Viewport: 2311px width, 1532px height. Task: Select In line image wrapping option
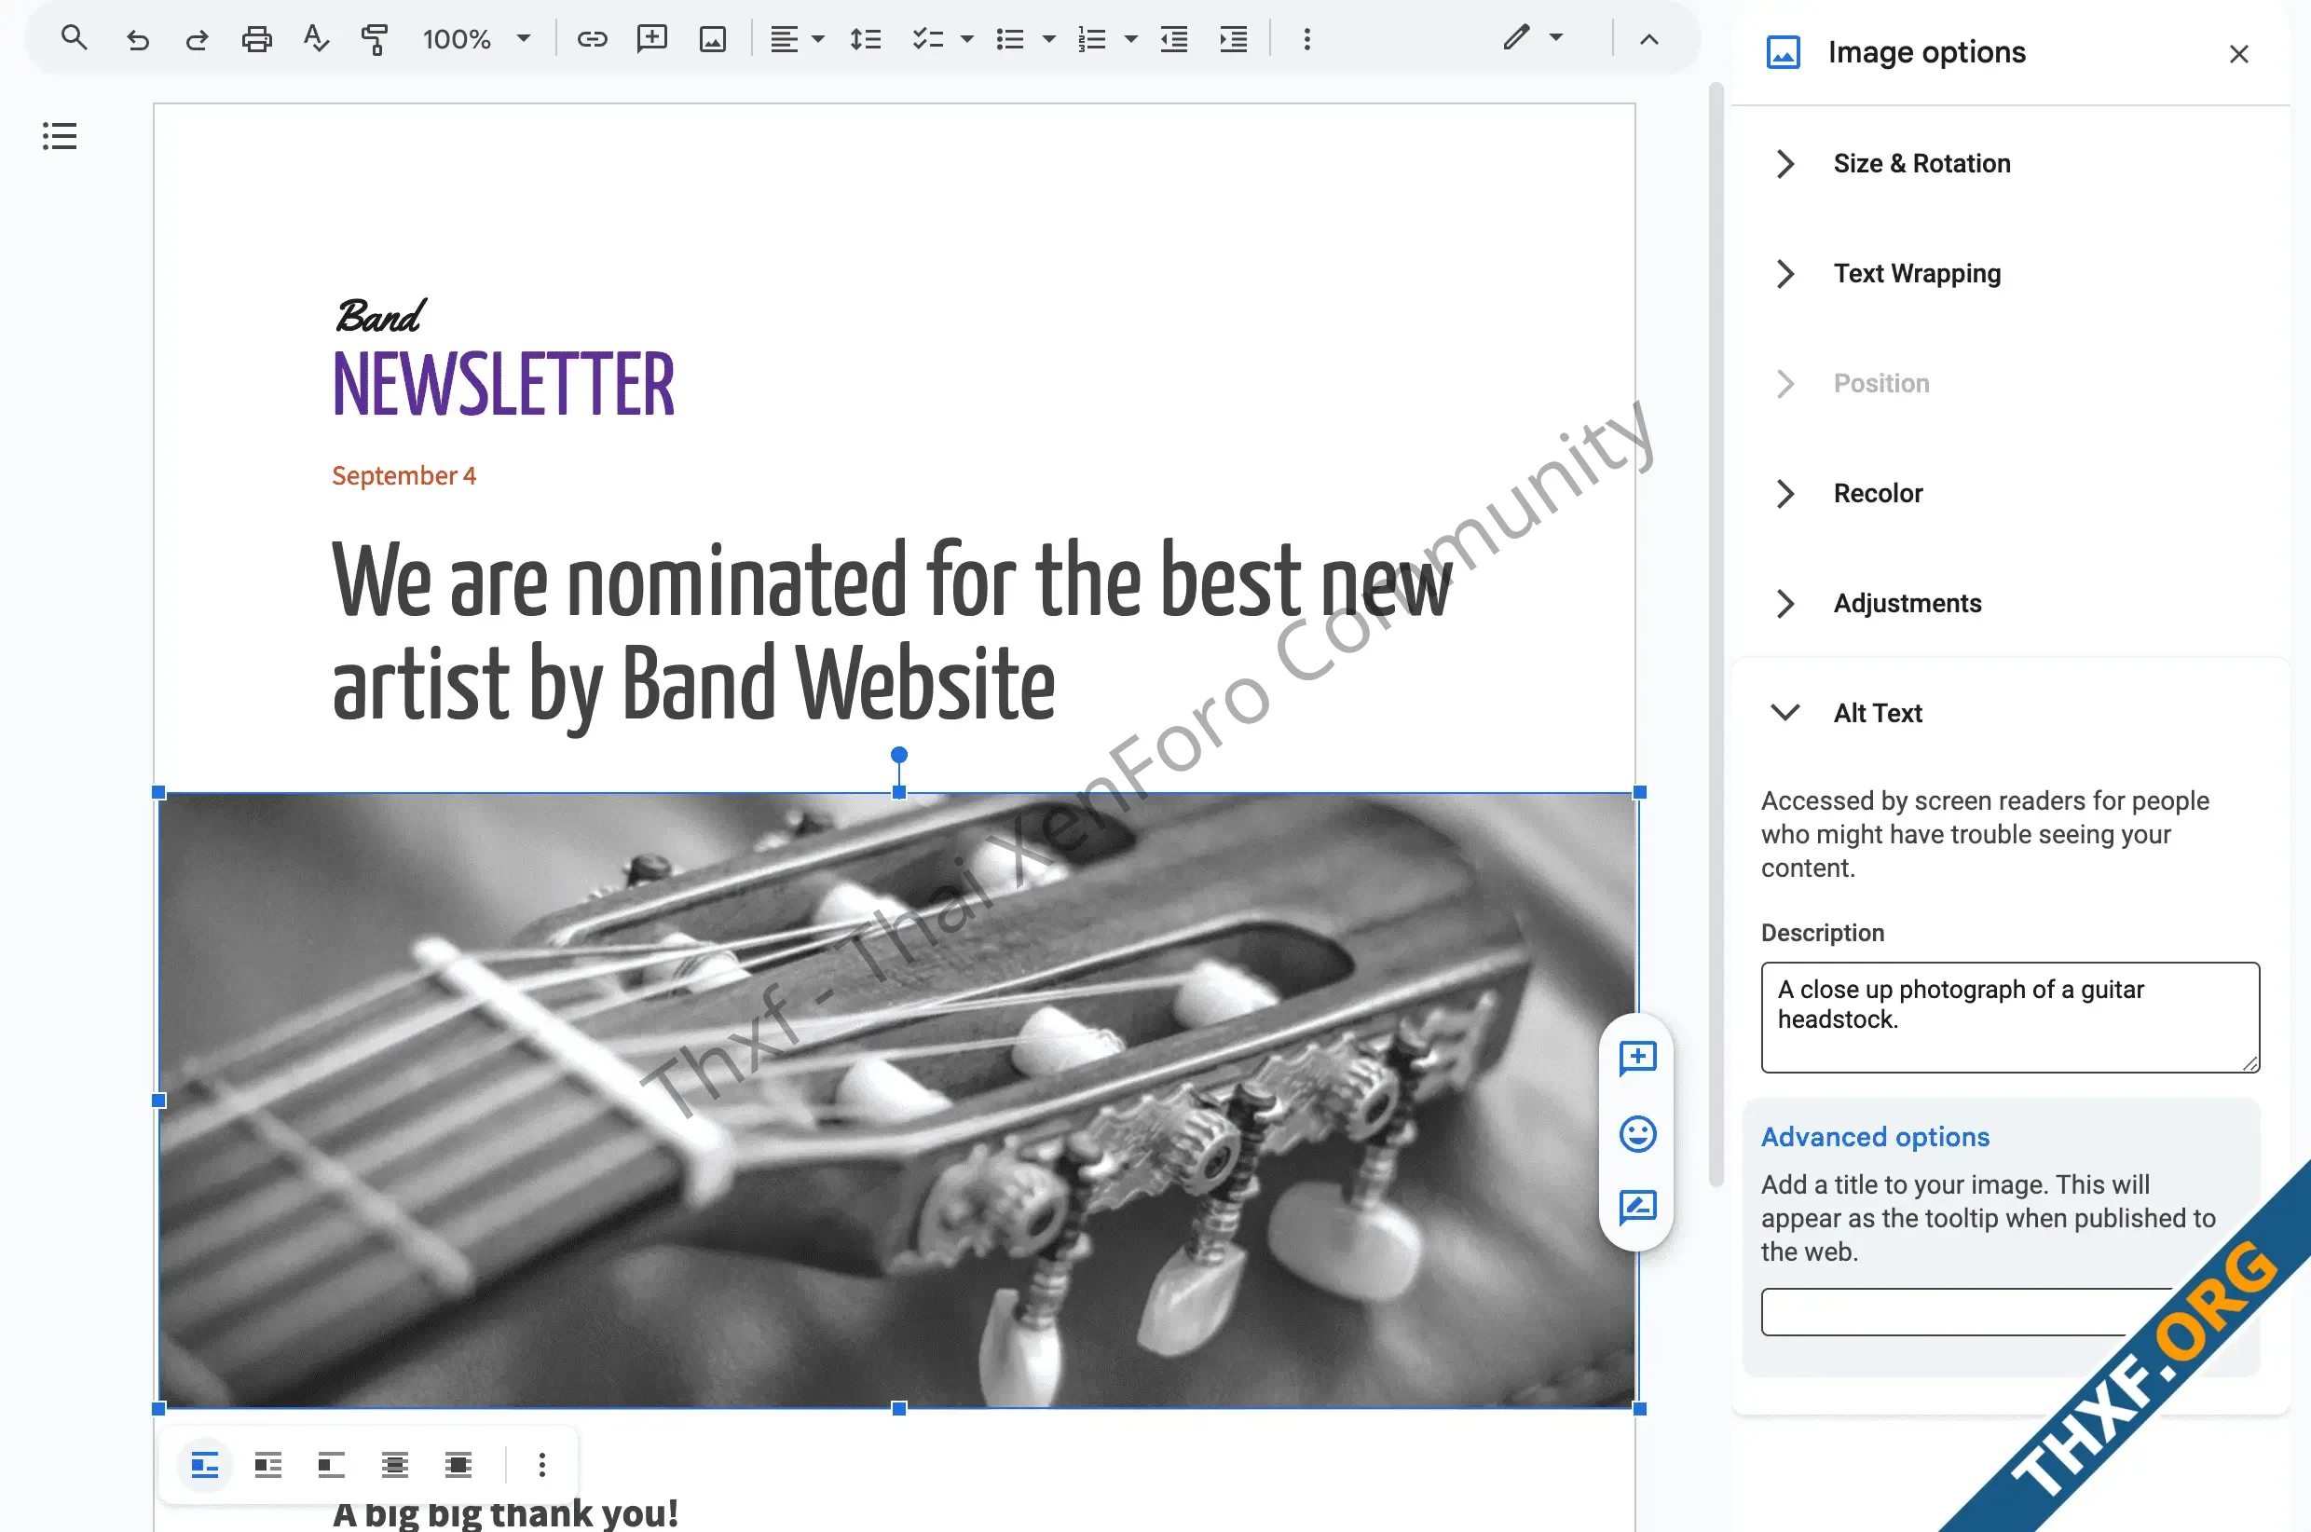pos(205,1465)
